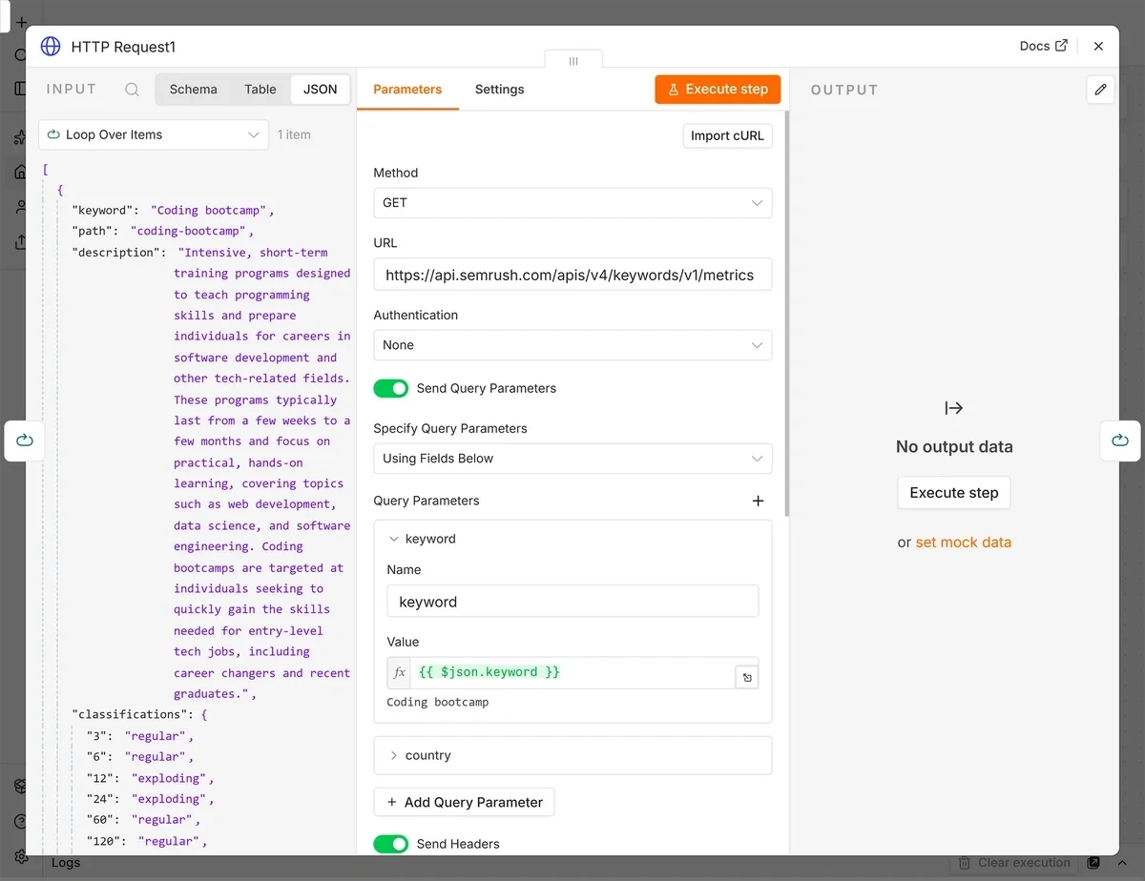Click "coding-bootcamp" path value in JSON
Viewport: 1145px width, 881px height.
coord(191,232)
